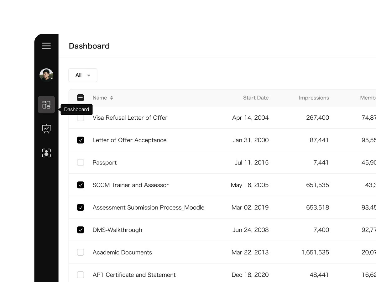376x282 pixels.
Task: Check the Academic Documents checkbox
Action: [81, 252]
